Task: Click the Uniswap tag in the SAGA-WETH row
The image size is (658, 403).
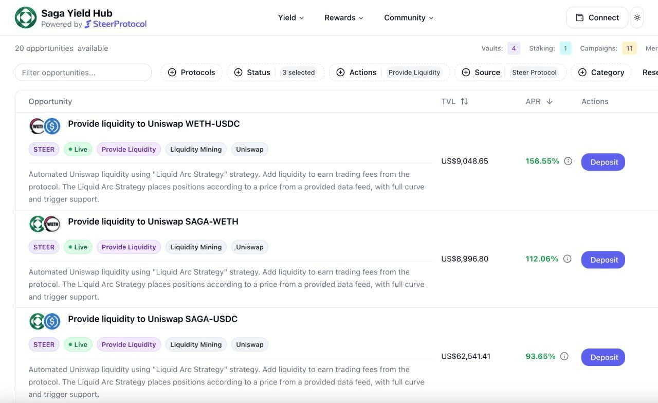Action: [250, 247]
